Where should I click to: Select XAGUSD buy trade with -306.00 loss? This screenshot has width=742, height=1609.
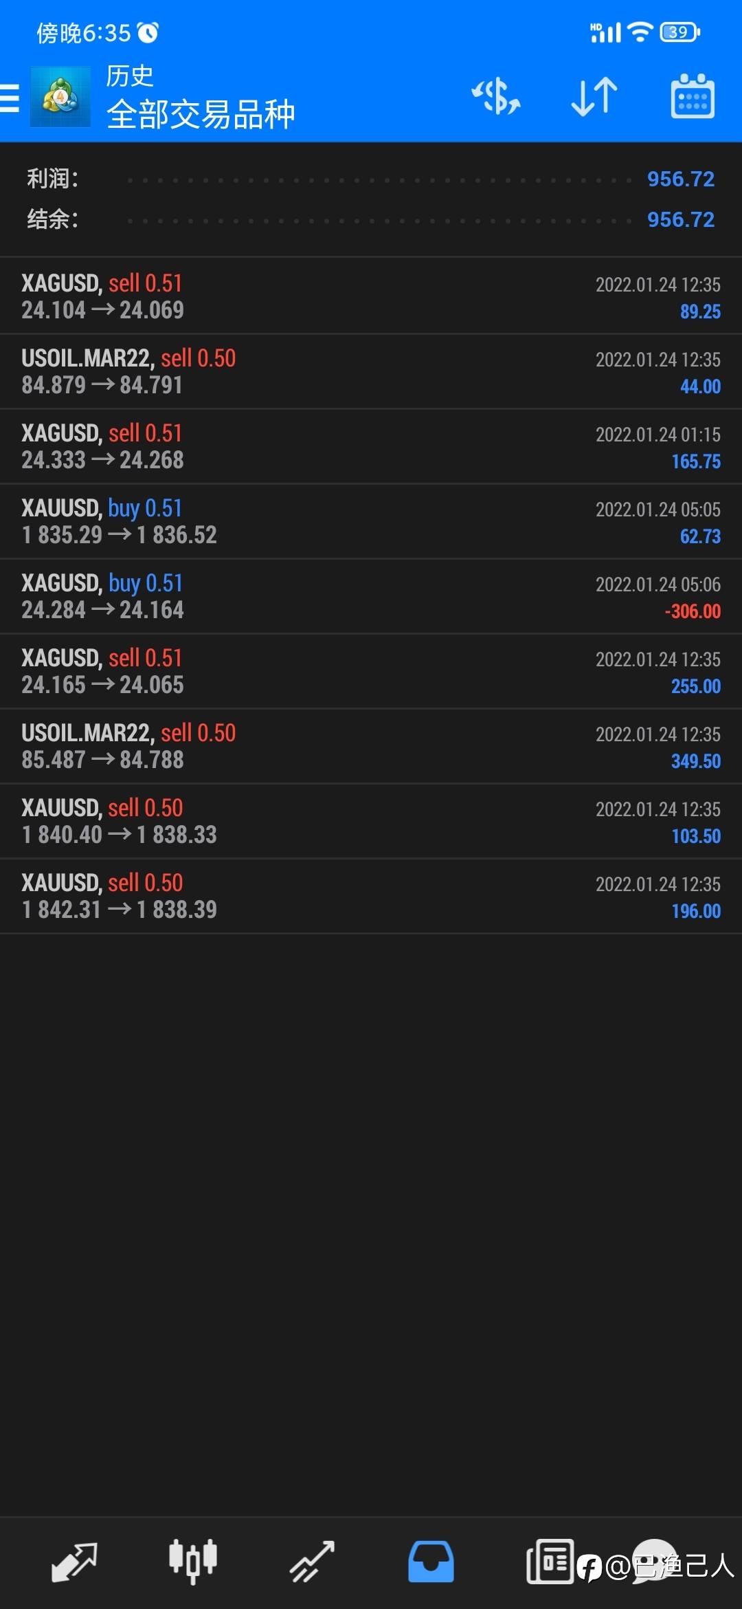371,596
